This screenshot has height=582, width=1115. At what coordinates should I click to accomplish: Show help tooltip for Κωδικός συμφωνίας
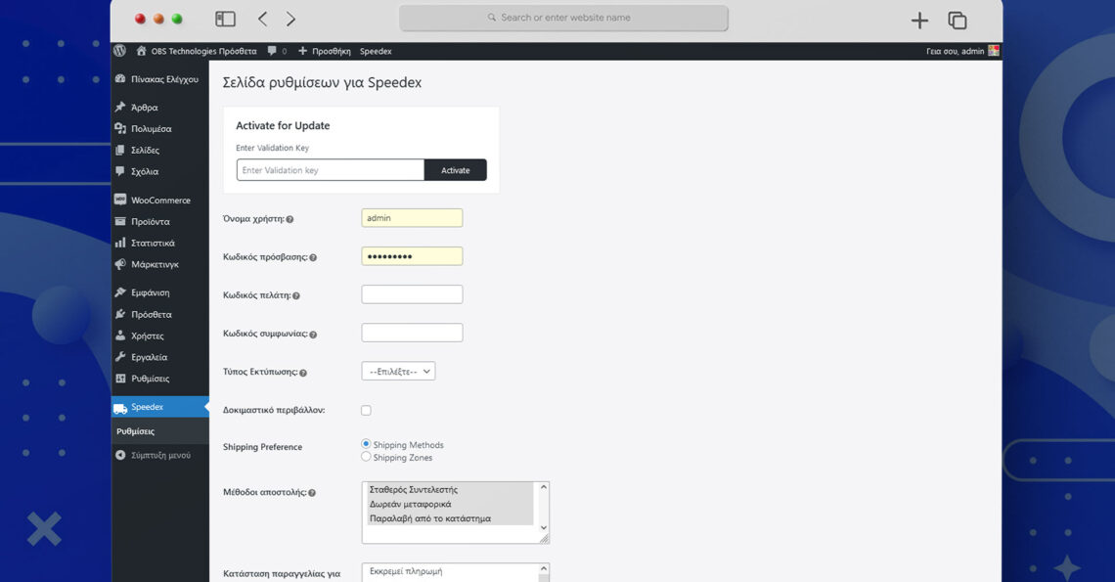[x=313, y=335]
